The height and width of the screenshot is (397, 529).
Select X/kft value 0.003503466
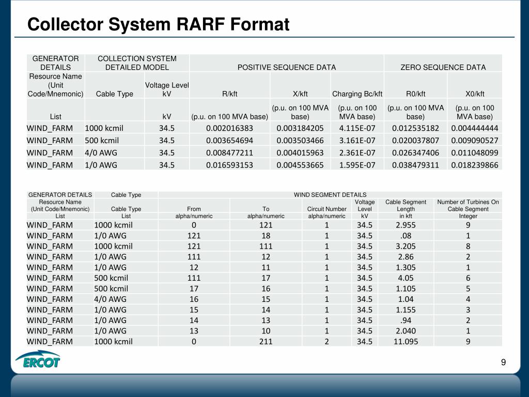coord(300,141)
